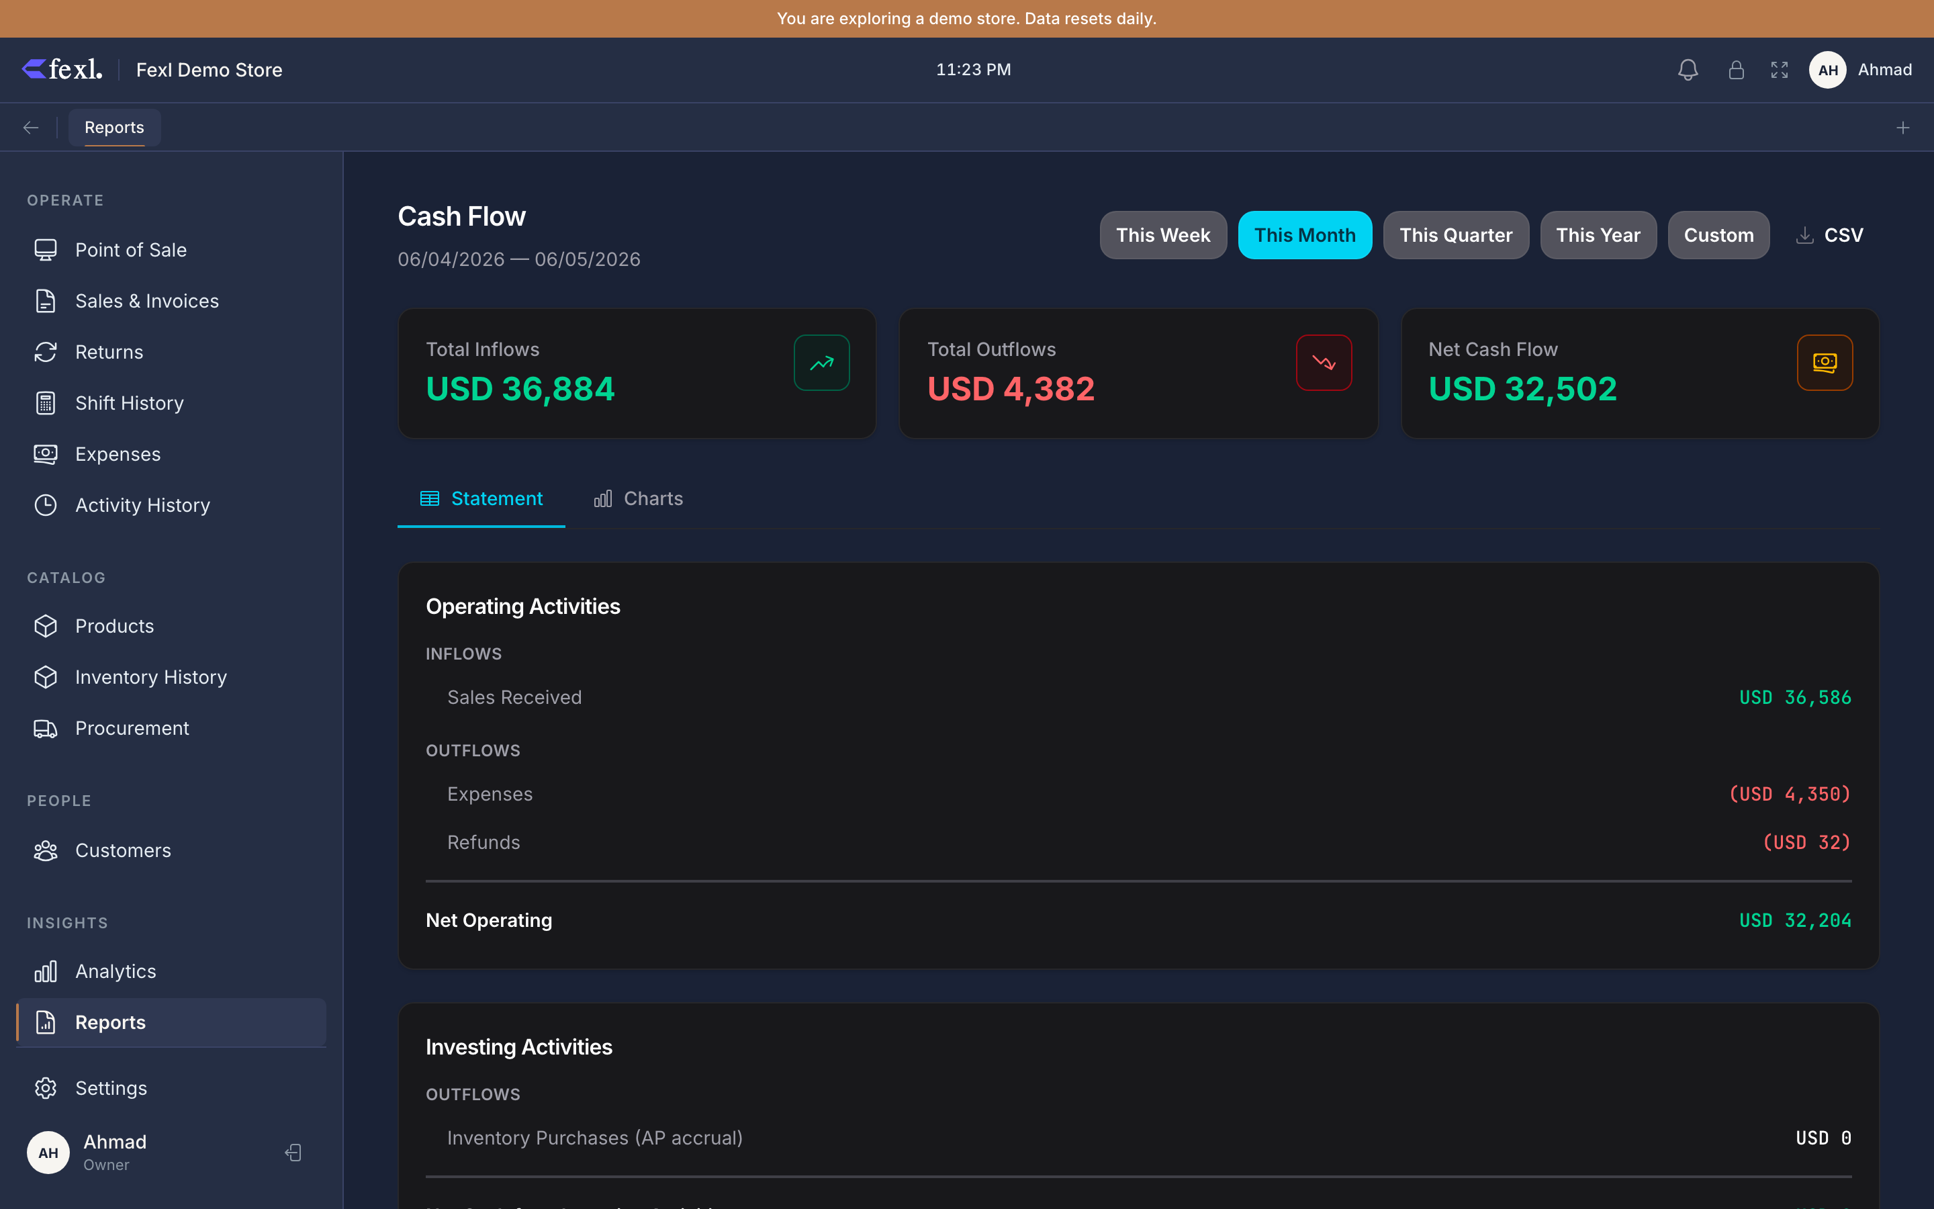The width and height of the screenshot is (1934, 1209).
Task: Click the Total Outflows trending-down icon
Action: click(1324, 363)
